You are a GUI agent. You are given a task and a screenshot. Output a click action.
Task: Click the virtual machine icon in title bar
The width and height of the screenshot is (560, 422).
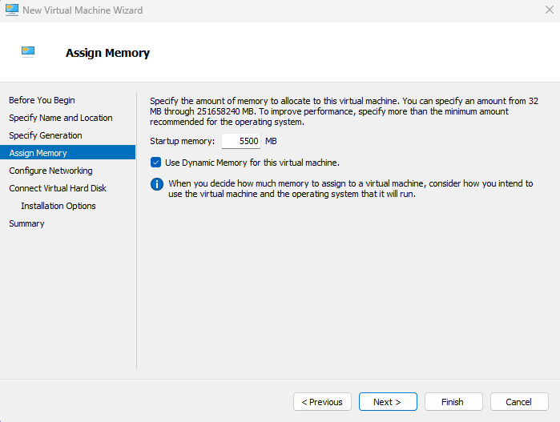(11, 10)
